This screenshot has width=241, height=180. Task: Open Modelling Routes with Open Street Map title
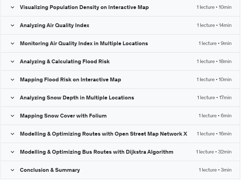pyautogui.click(x=104, y=134)
